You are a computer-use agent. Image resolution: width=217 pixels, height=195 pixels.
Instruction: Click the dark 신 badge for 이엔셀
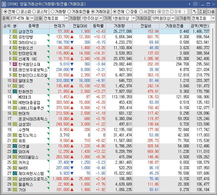(x=15, y=146)
